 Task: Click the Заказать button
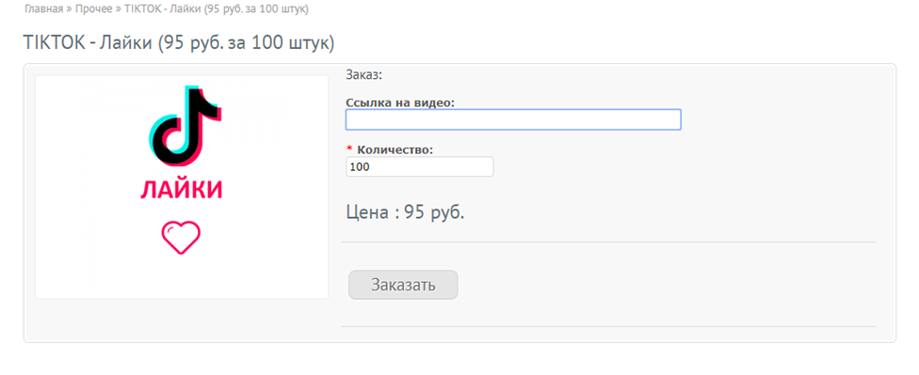pyautogui.click(x=403, y=285)
